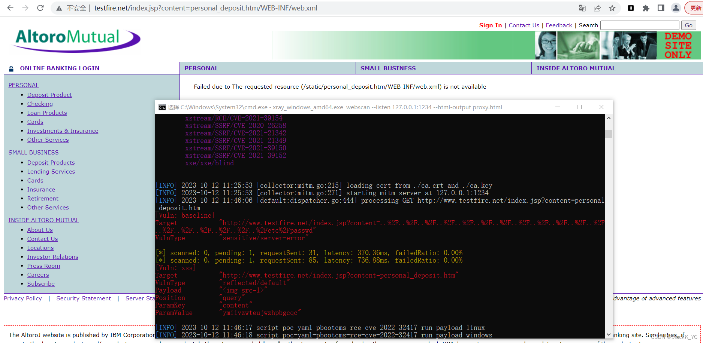Open the Locations link

40,248
